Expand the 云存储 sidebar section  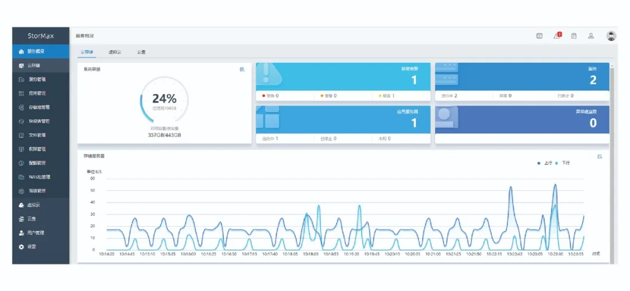coord(34,65)
